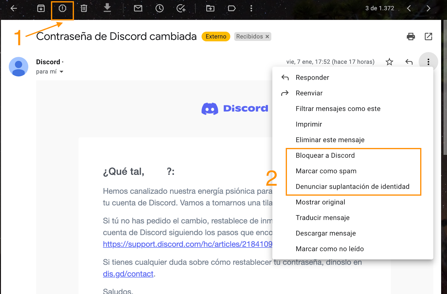Choose Filtrar mensajes como este

point(353,109)
